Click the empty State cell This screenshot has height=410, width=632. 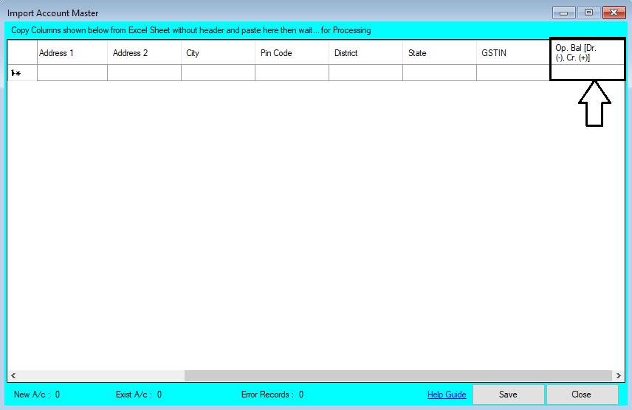pyautogui.click(x=439, y=73)
